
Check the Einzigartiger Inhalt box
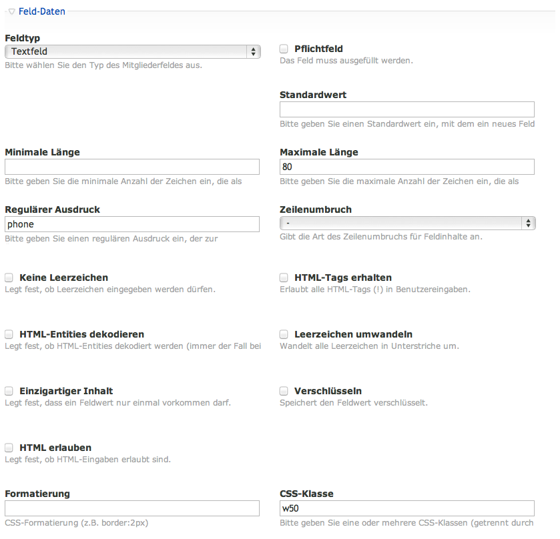click(x=9, y=390)
